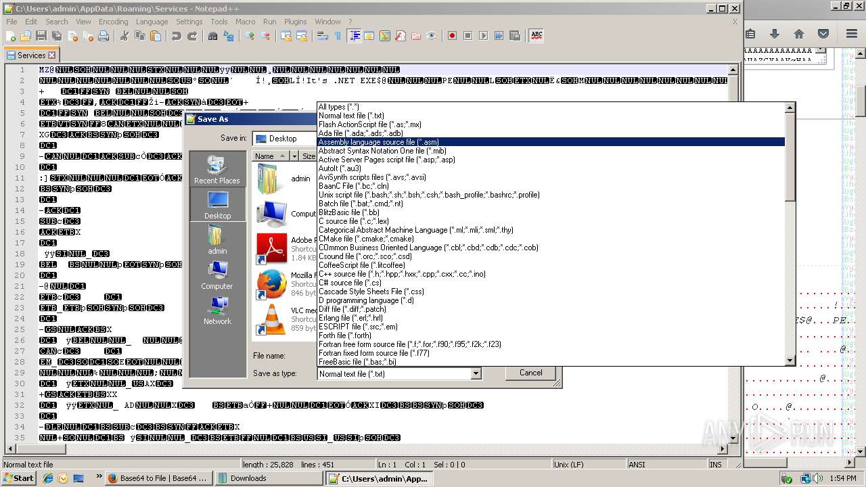Click the Save toolbar icon in Notepad++
The width and height of the screenshot is (866, 487).
(41, 36)
